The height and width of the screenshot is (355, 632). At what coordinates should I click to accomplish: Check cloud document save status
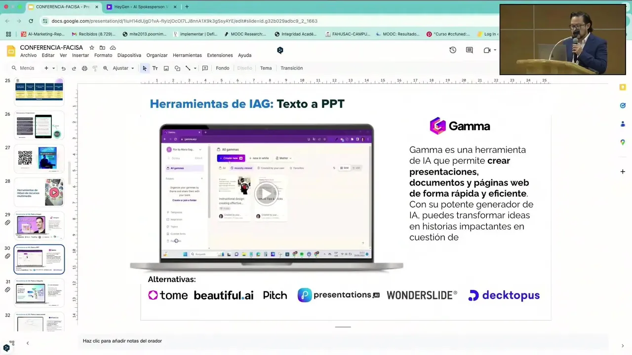[113, 47]
